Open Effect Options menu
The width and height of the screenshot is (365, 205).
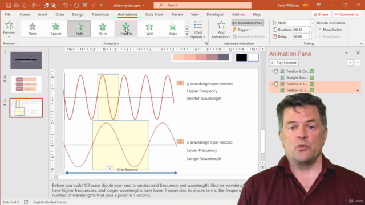[x=198, y=30]
